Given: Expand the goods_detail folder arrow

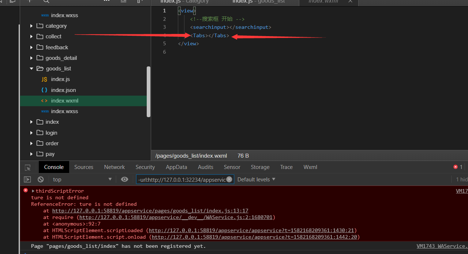Looking at the screenshot, I should (31, 58).
